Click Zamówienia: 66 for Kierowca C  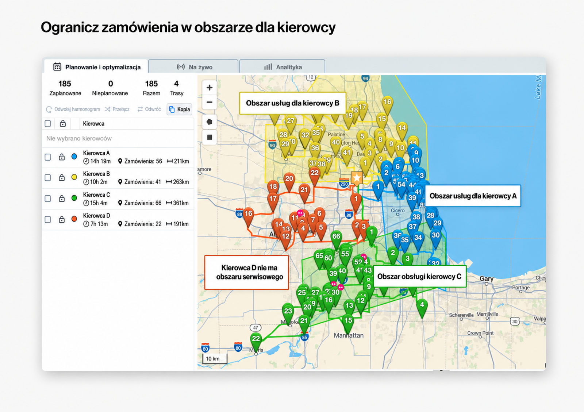click(x=139, y=203)
